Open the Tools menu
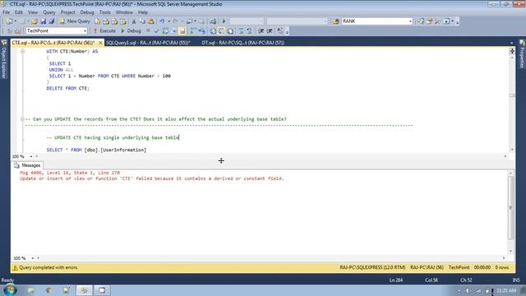 click(104, 12)
